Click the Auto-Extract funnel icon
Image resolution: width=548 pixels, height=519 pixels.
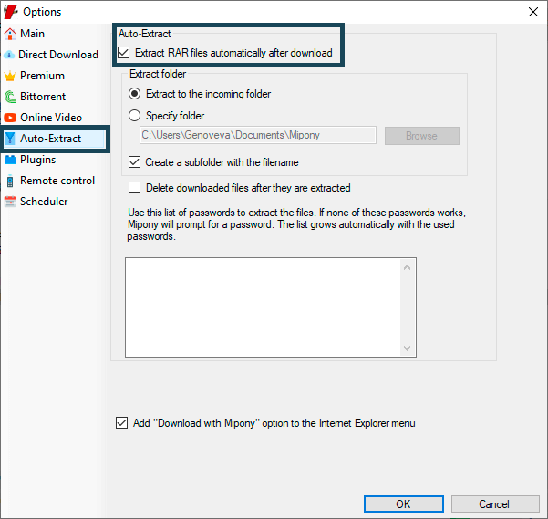(x=10, y=139)
